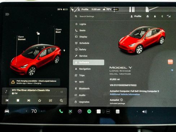This screenshot has width=176, height=132.
Task: Open Additional Vehicle Information link
Action: (125, 94)
